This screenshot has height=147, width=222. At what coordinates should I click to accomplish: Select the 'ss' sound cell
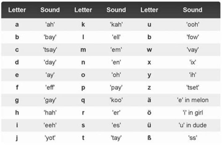coord(193,138)
